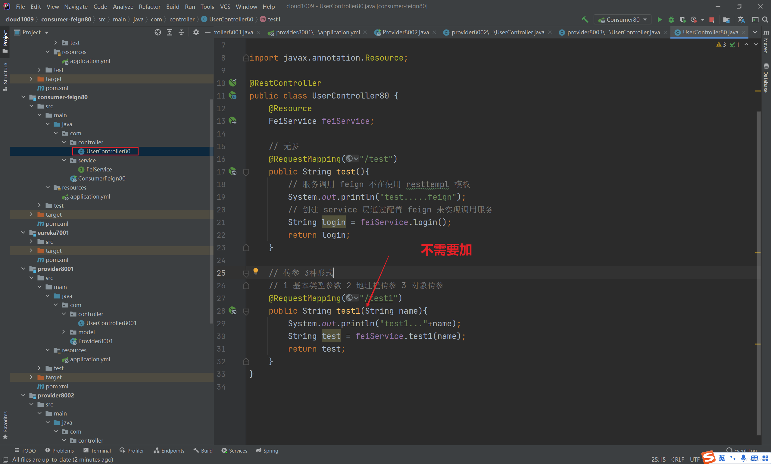Image resolution: width=771 pixels, height=464 pixels.
Task: Click the Translate icon in the toolbar
Action: click(x=741, y=20)
